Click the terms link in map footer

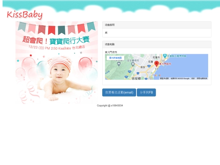[x=193, y=79]
